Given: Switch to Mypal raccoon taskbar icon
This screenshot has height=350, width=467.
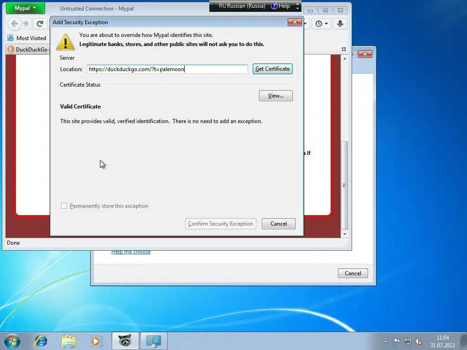Looking at the screenshot, I should pos(125,341).
